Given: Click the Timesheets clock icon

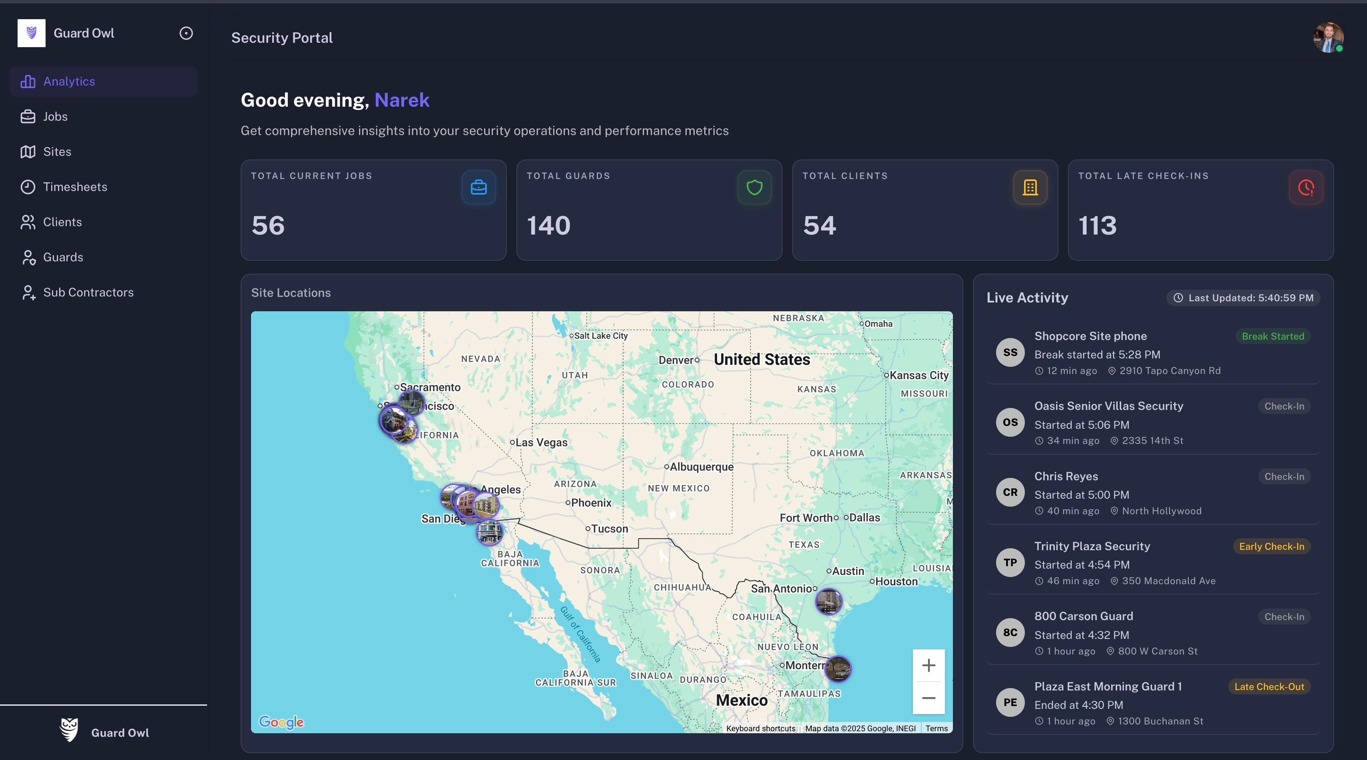Looking at the screenshot, I should [x=28, y=187].
